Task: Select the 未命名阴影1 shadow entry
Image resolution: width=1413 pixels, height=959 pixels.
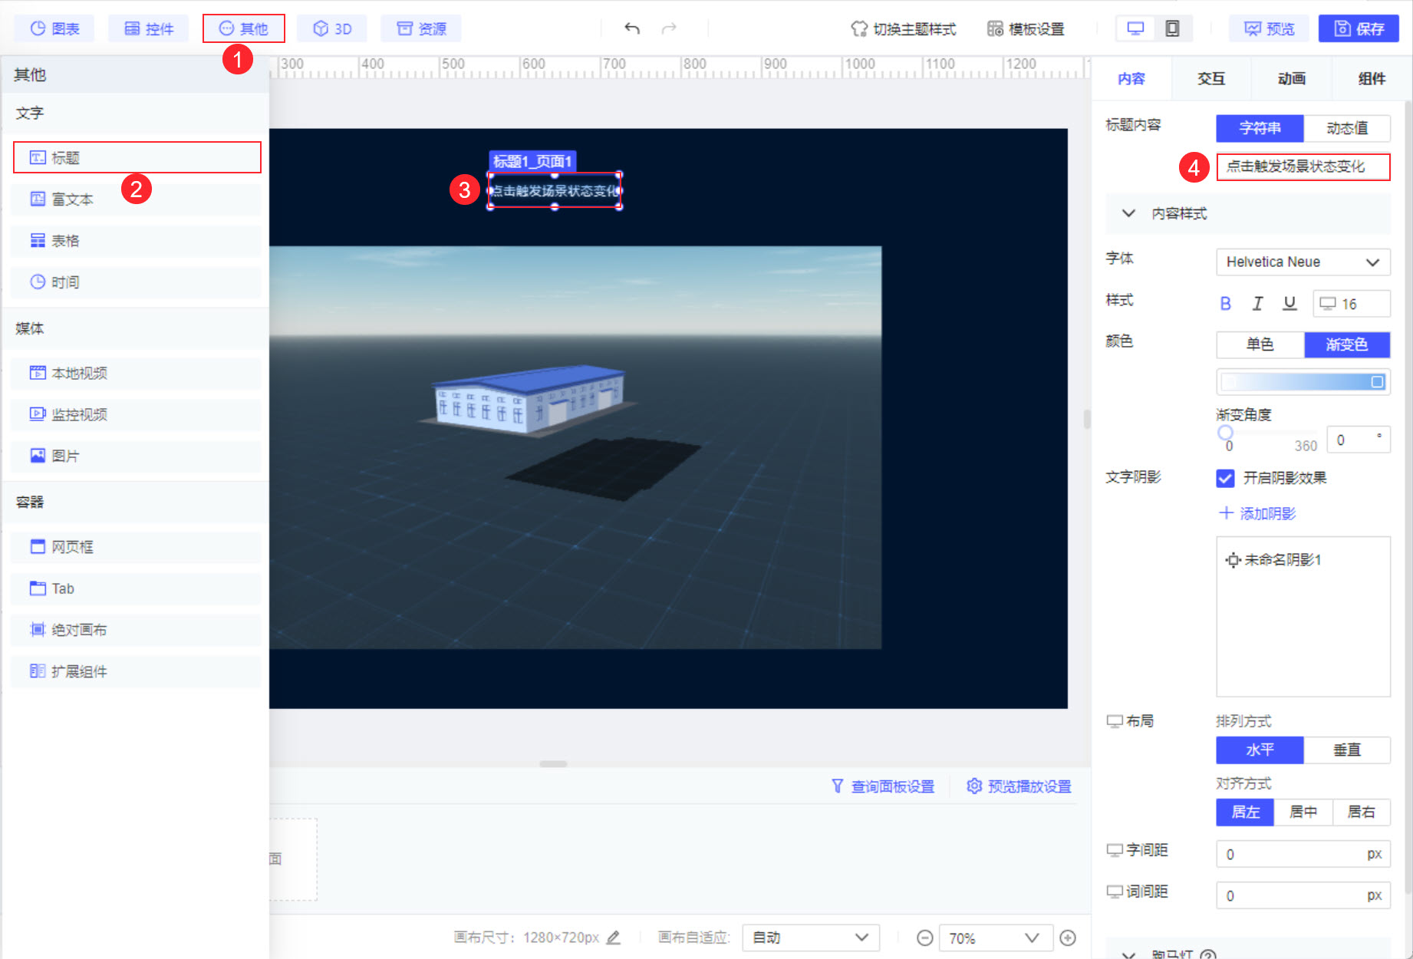Action: tap(1273, 560)
